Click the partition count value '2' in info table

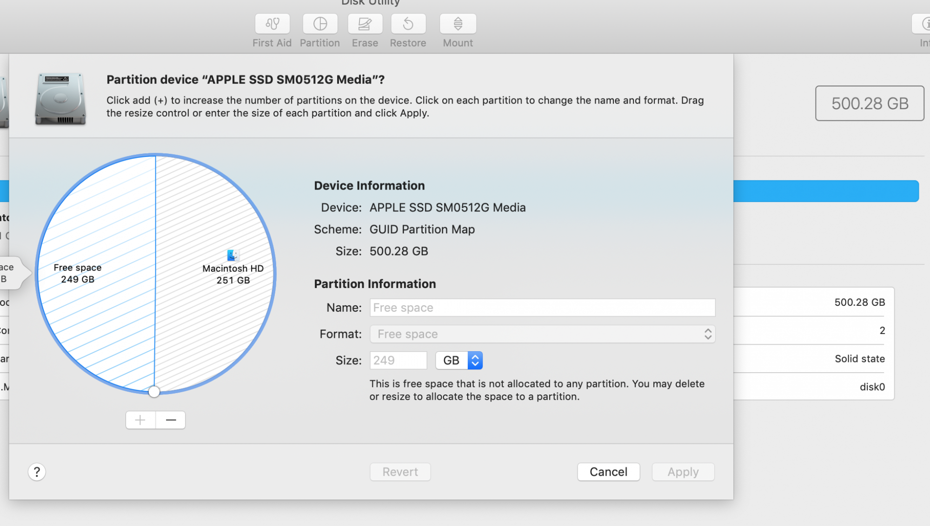point(882,331)
